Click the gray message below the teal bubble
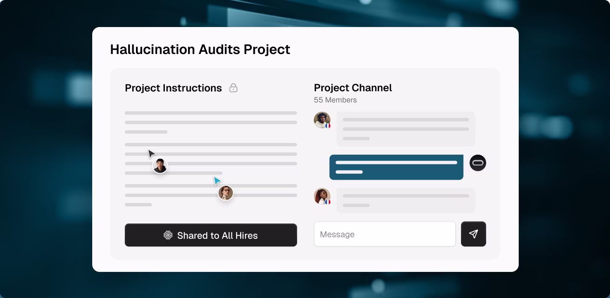This screenshot has height=298, width=610. (405, 200)
